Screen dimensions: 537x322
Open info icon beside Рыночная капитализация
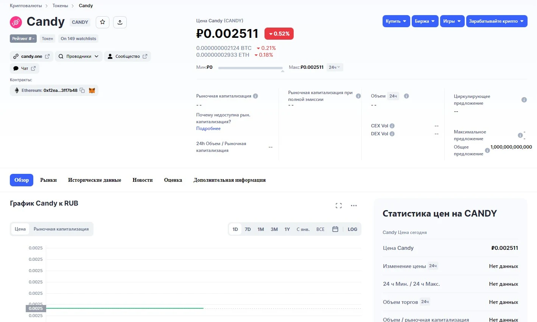point(255,96)
